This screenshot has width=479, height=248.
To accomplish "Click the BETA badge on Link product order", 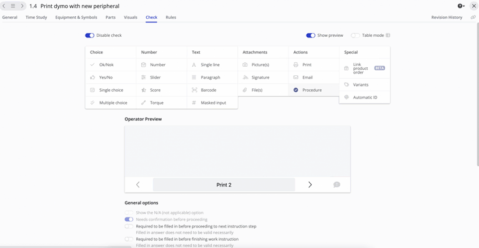I will (380, 69).
